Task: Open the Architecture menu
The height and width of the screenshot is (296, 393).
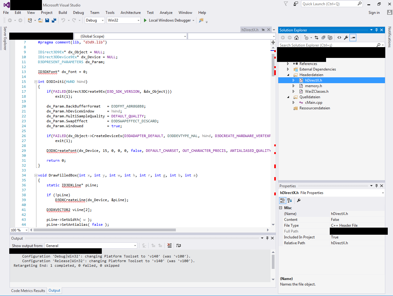Action: click(130, 13)
